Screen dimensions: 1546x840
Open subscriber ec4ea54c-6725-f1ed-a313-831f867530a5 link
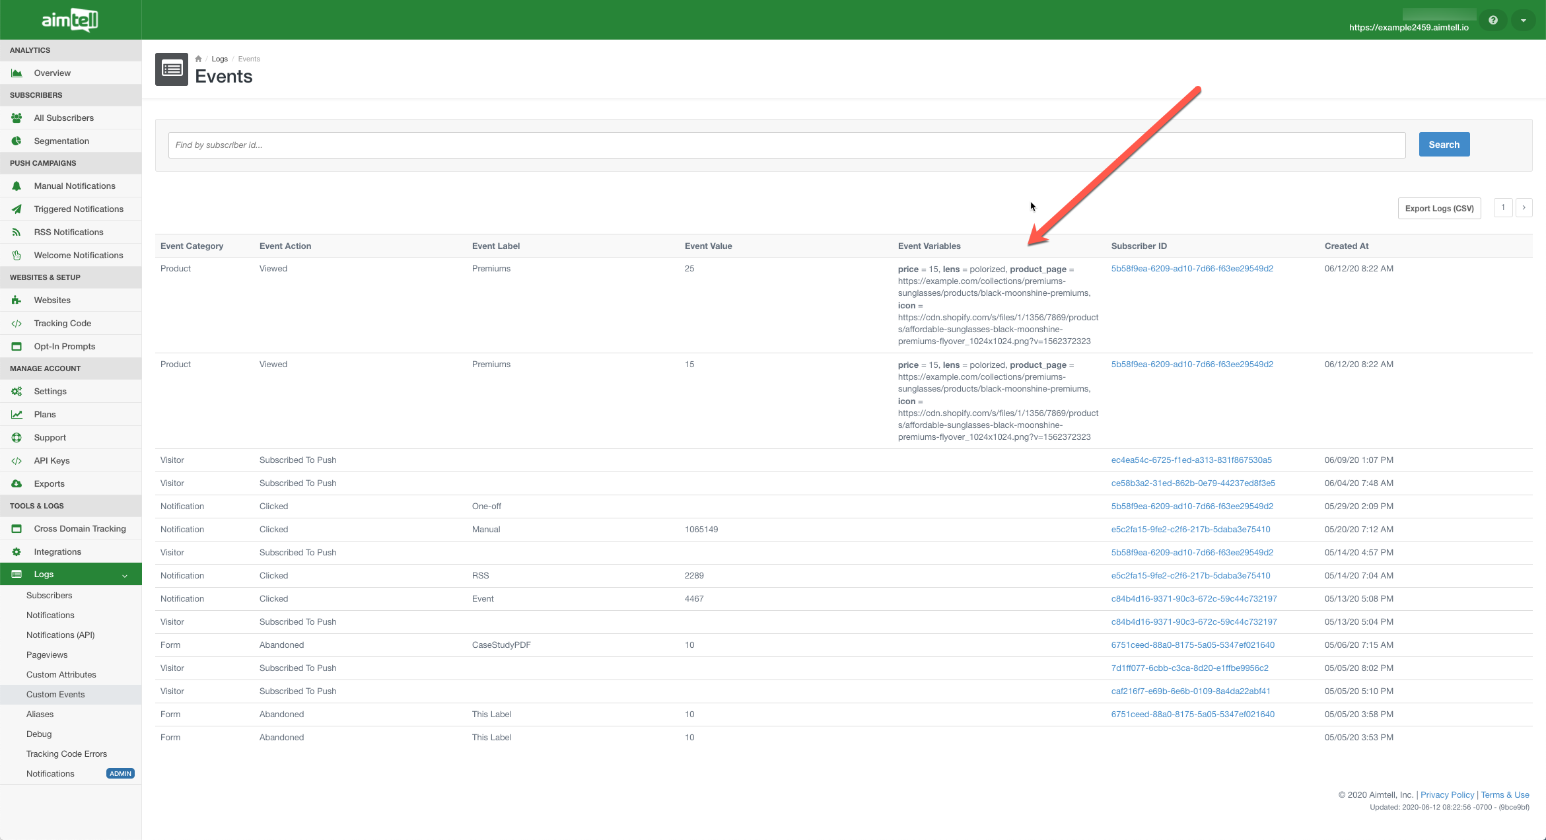(1191, 460)
